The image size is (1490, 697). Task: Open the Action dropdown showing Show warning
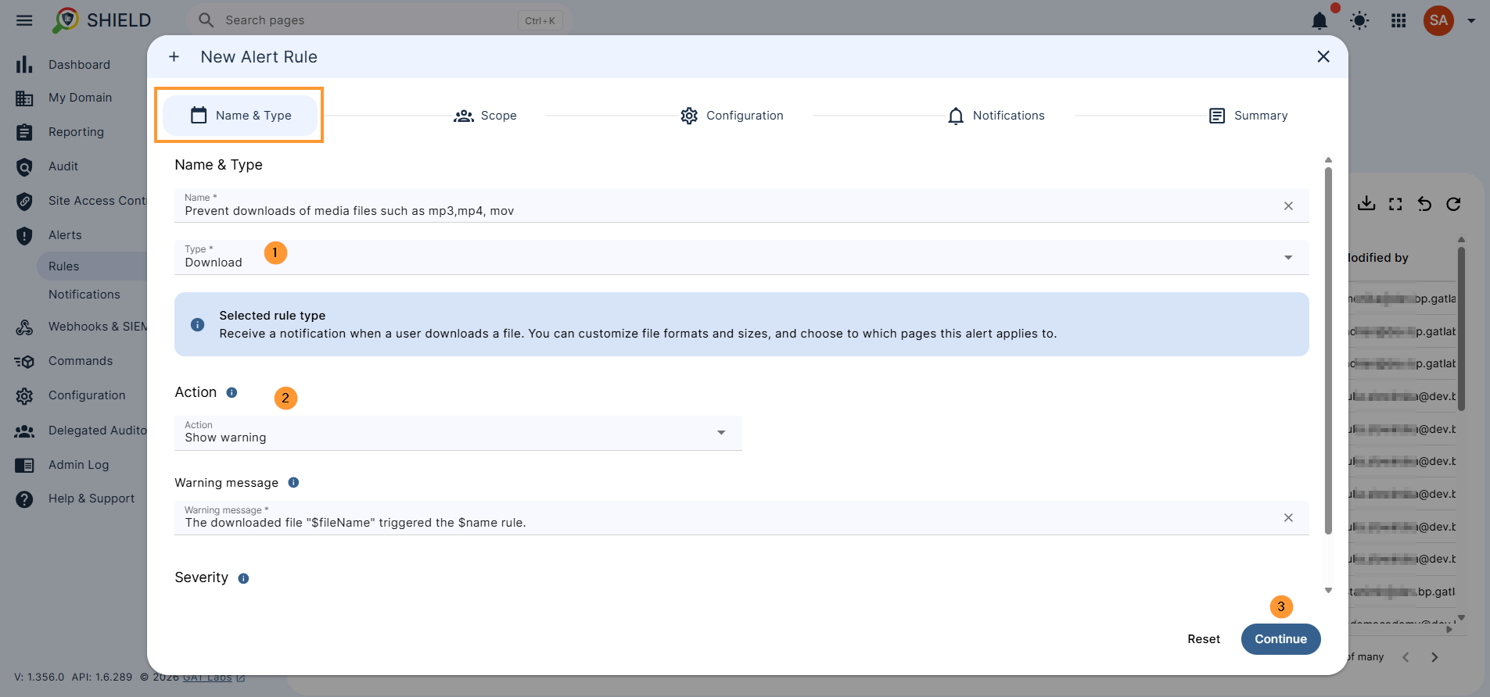tap(458, 433)
